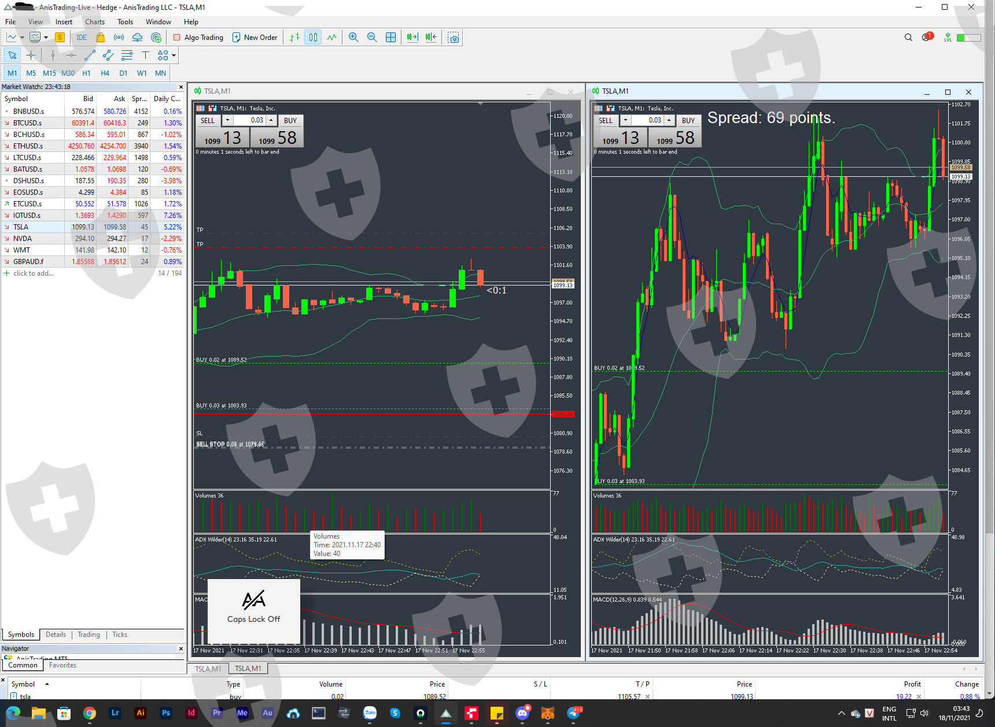
Task: Click BUY in the left TSLA chart
Action: [x=290, y=120]
